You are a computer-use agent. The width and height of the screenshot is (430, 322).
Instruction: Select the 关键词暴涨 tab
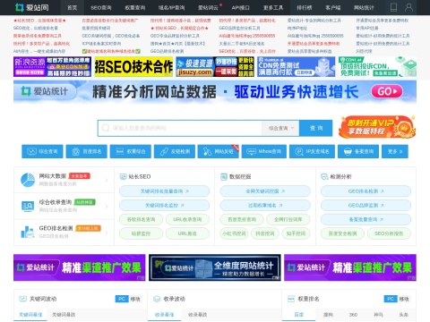tap(30, 315)
